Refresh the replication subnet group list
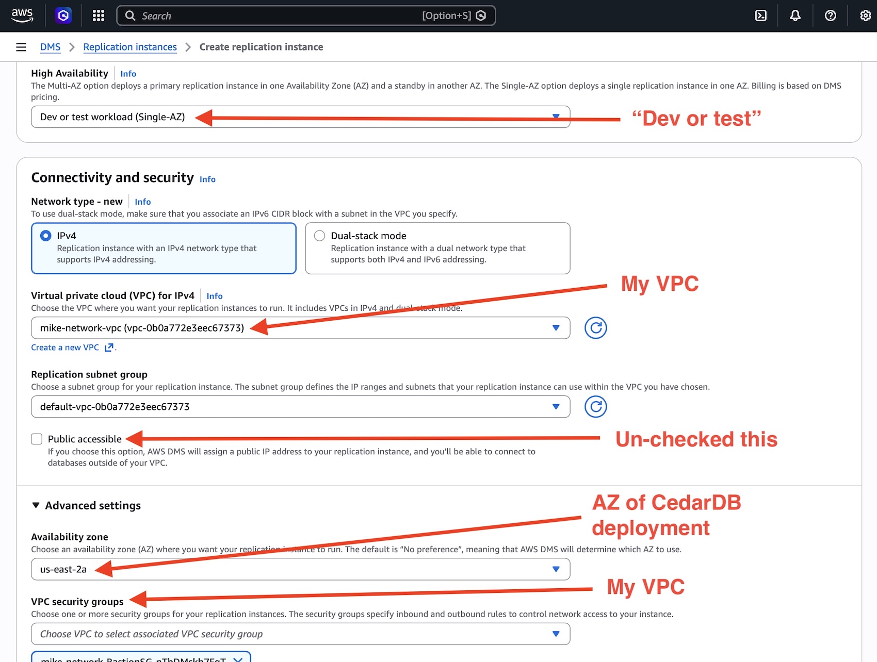Screen dimensions: 877x662 click(595, 406)
